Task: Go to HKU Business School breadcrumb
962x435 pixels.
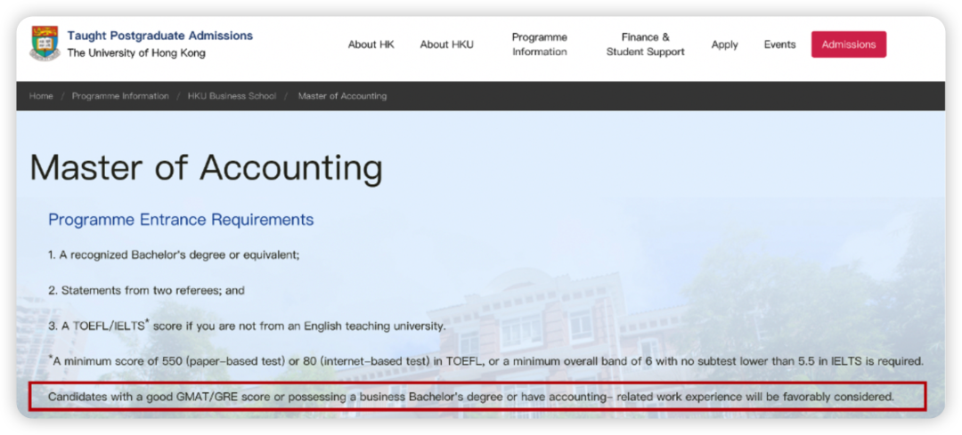Action: pyautogui.click(x=232, y=96)
